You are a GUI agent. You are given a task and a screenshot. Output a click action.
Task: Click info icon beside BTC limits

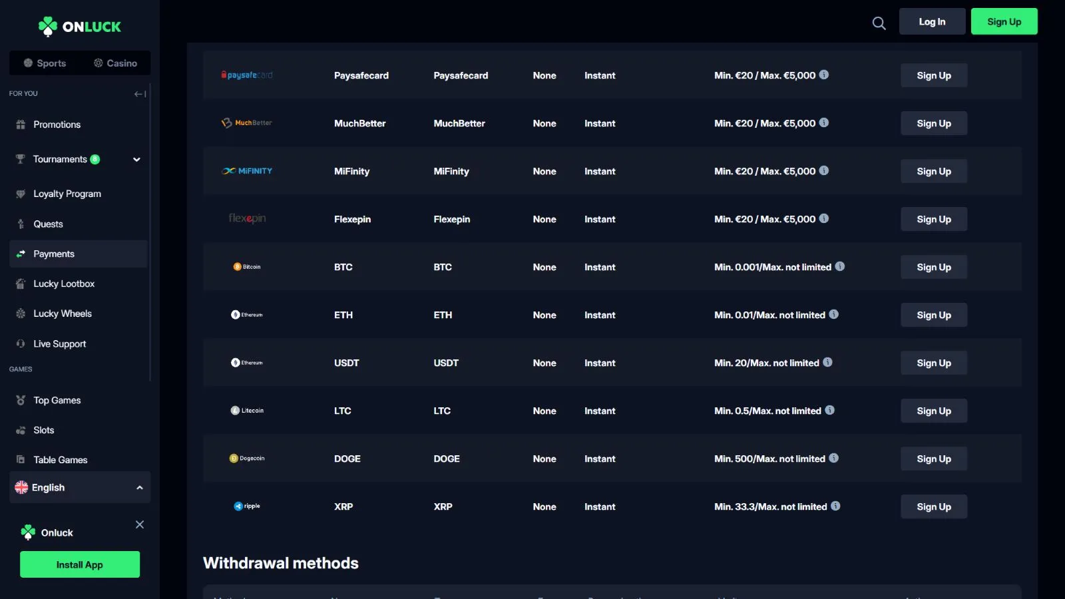[840, 266]
